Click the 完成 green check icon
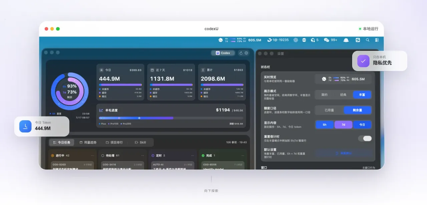The height and width of the screenshot is (205, 427). point(203,156)
